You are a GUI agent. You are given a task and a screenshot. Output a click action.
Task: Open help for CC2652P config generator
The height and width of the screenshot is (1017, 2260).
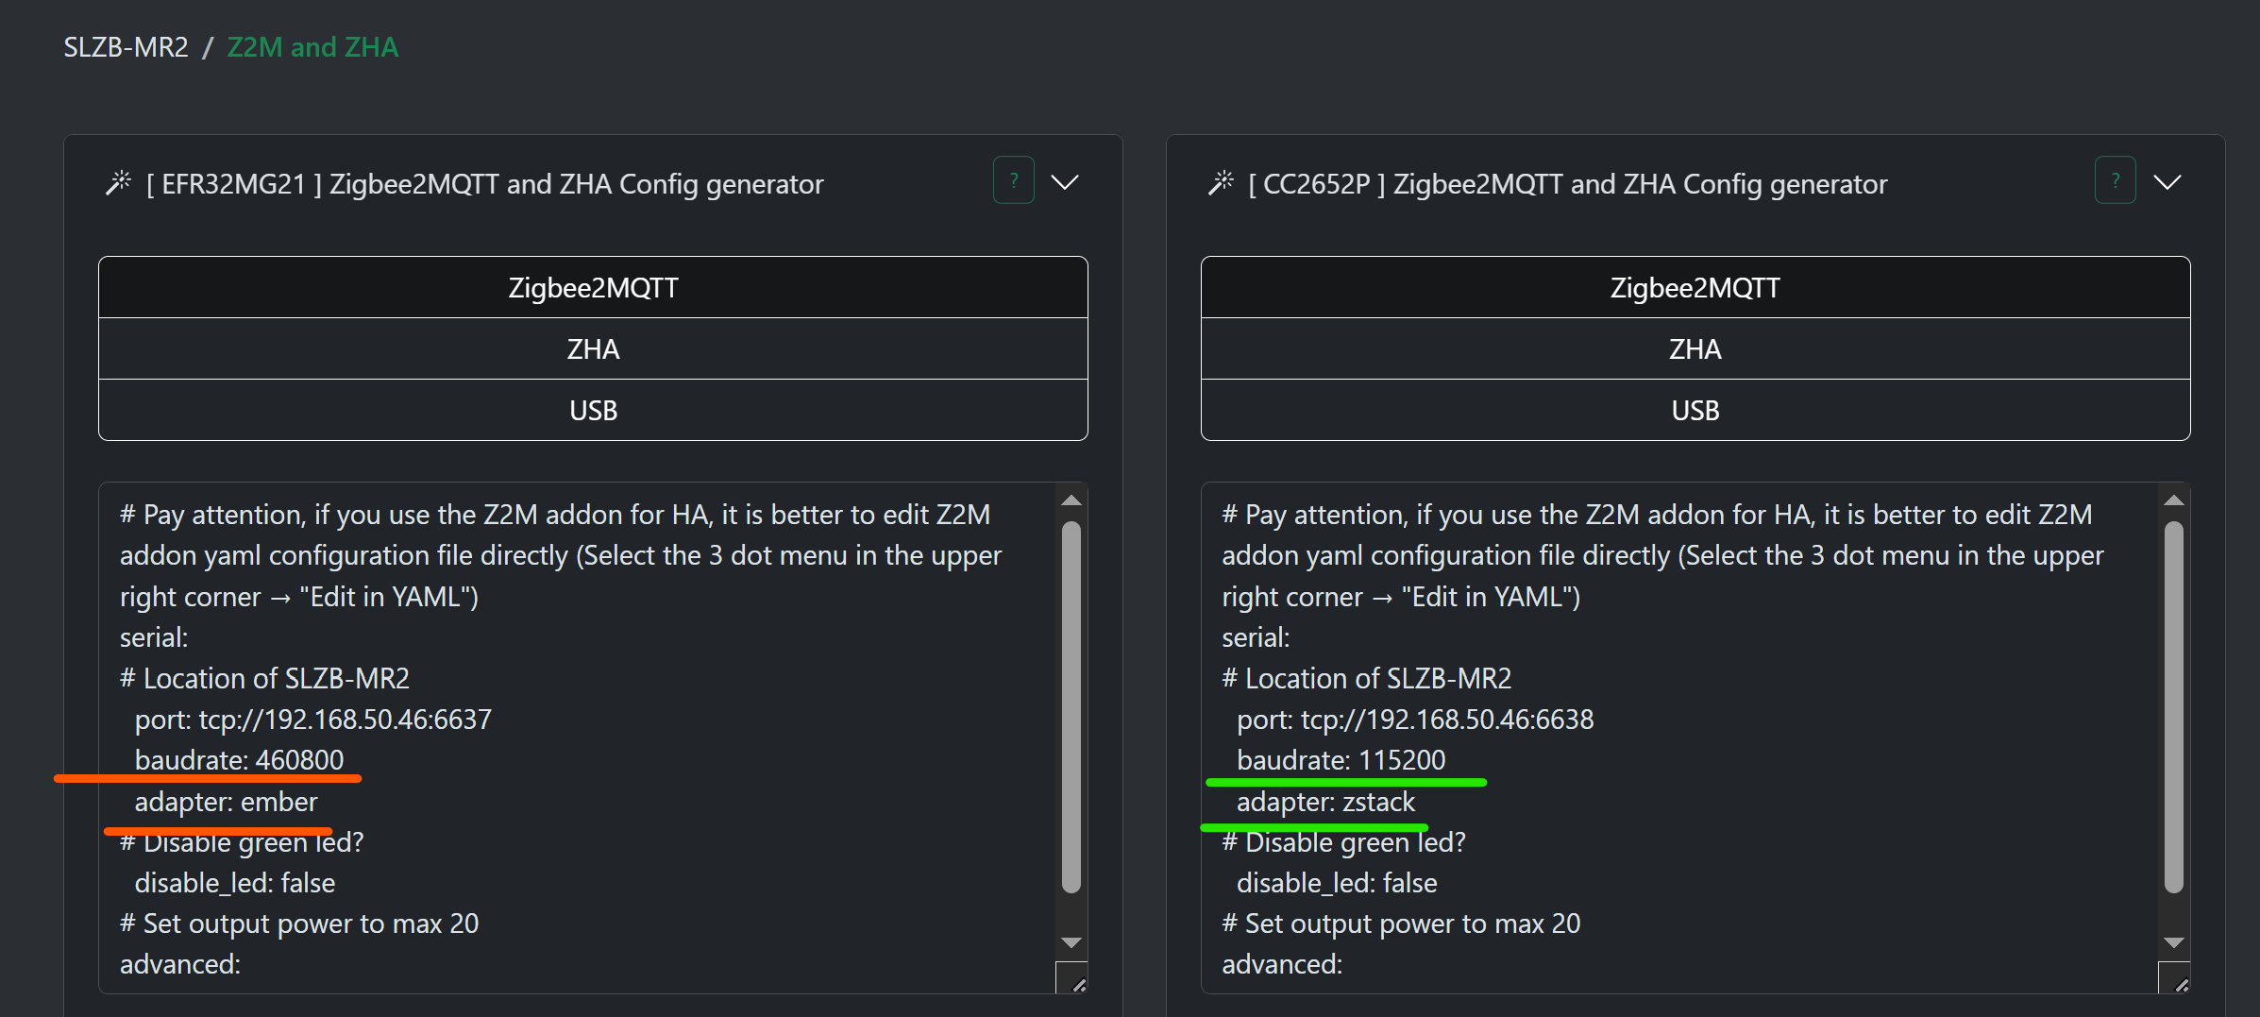click(2115, 180)
